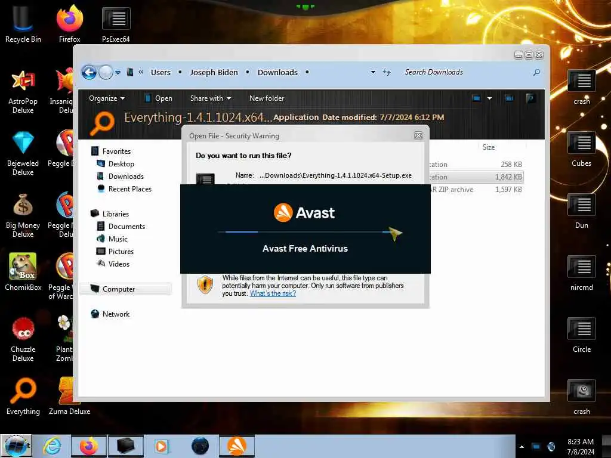Click the change view icon in Explorer toolbar

[476, 98]
